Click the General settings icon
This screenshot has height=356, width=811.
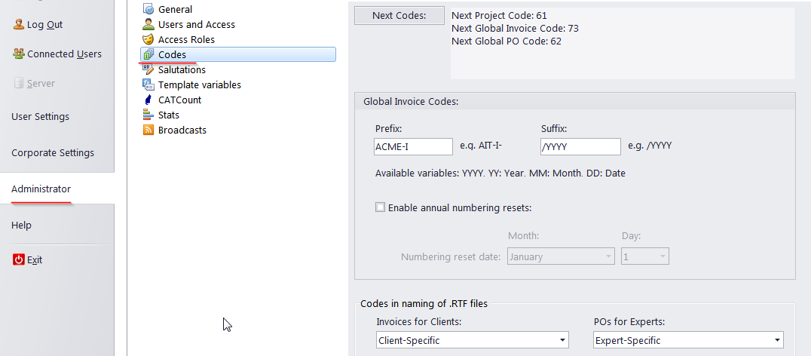pyautogui.click(x=148, y=9)
